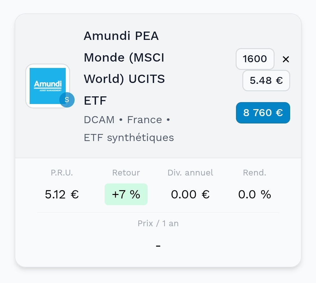
Task: Click the green +7 % return badge
Action: [126, 194]
